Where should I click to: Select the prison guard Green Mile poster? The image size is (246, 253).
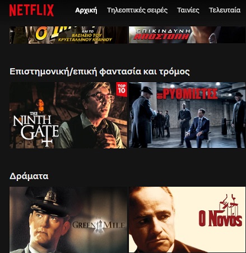tap(68, 220)
